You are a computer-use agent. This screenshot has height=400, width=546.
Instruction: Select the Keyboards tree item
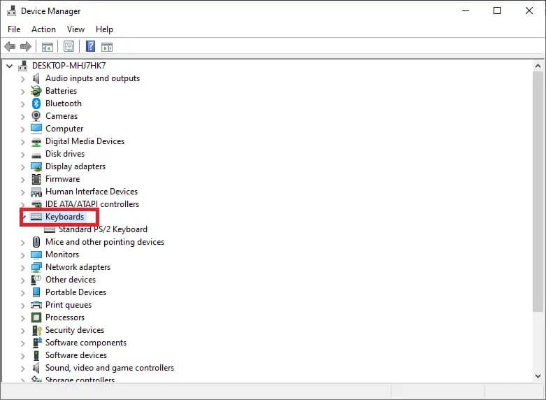tap(65, 217)
